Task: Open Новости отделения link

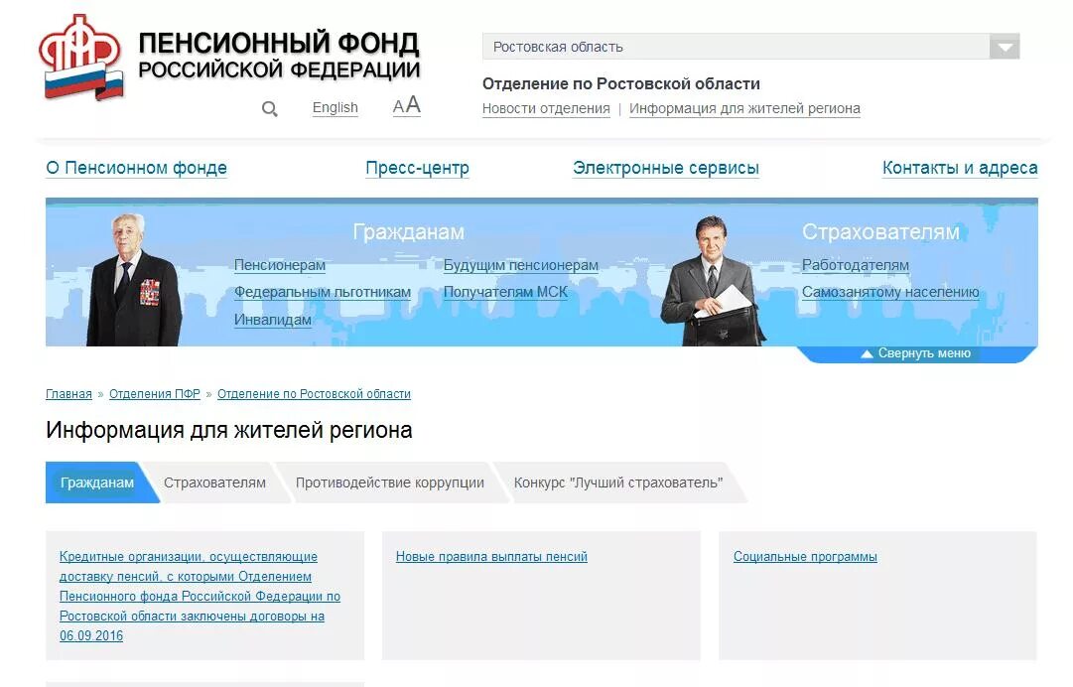Action: (x=546, y=109)
